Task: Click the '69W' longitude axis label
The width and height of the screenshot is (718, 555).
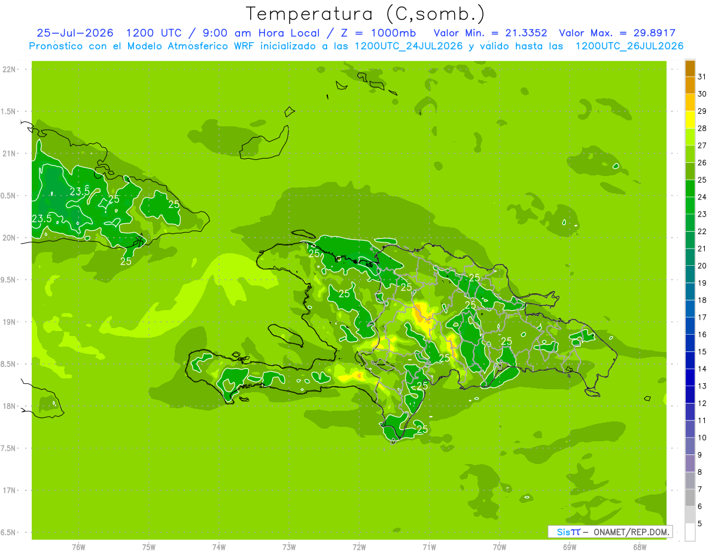Action: (570, 547)
